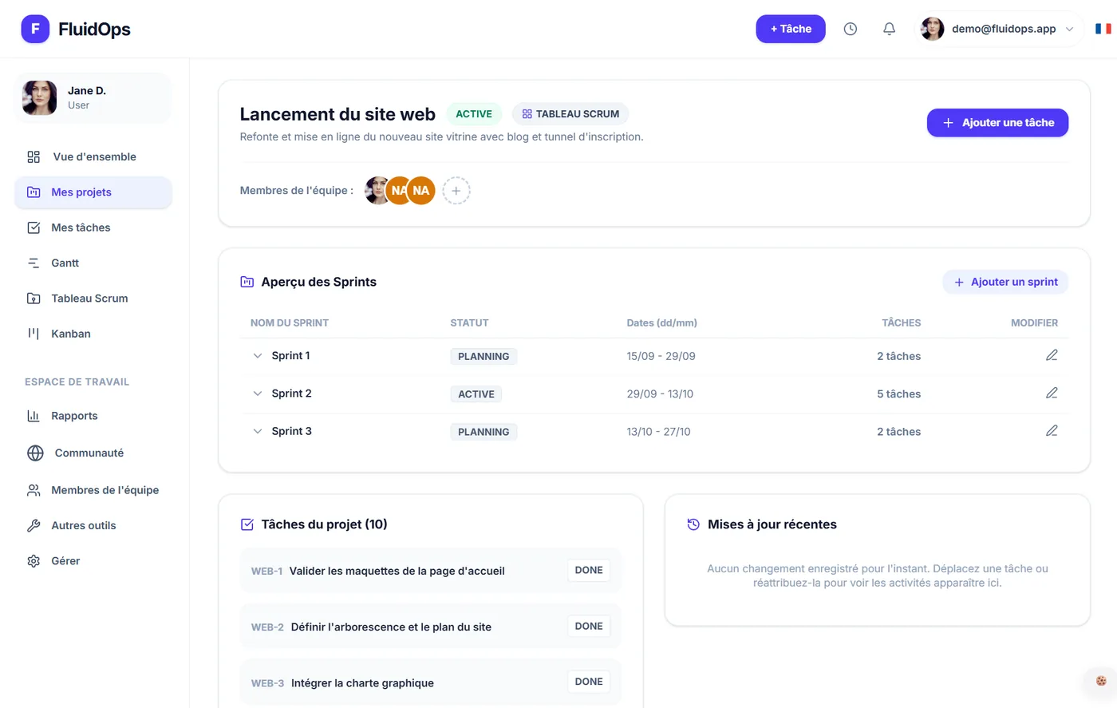This screenshot has width=1117, height=708.
Task: Click Ajouter une tâche button
Action: pos(997,123)
